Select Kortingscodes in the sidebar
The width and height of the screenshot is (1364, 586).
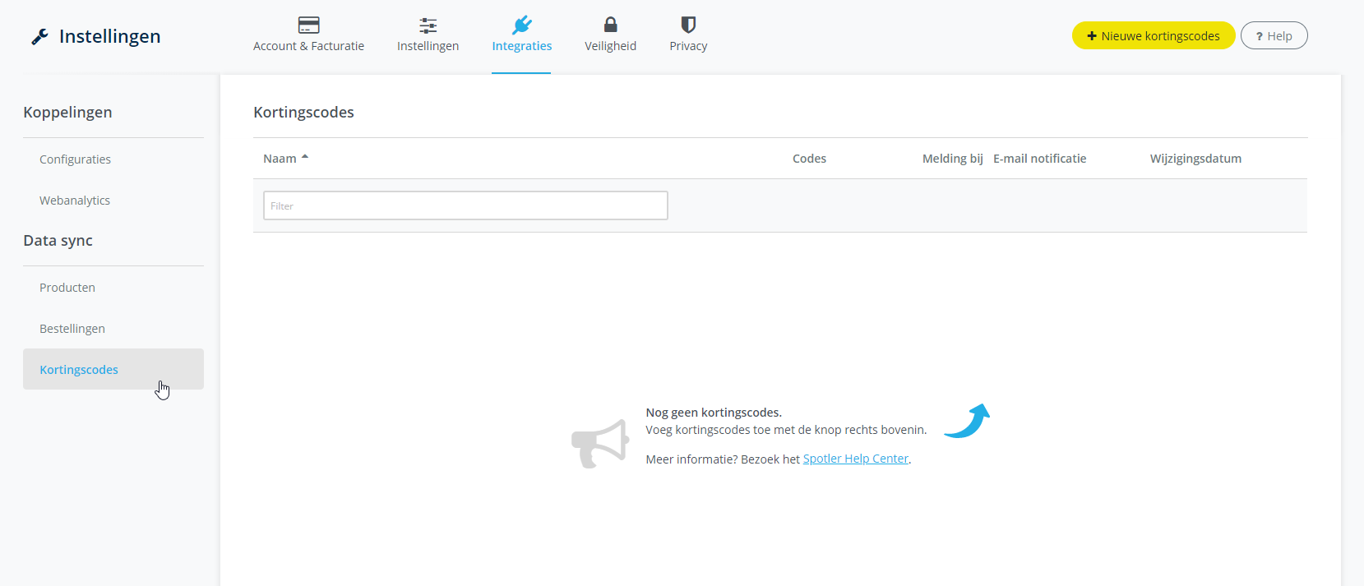[x=79, y=370]
